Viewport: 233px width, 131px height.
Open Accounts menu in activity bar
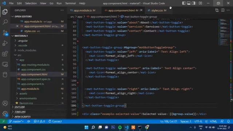point(5,103)
